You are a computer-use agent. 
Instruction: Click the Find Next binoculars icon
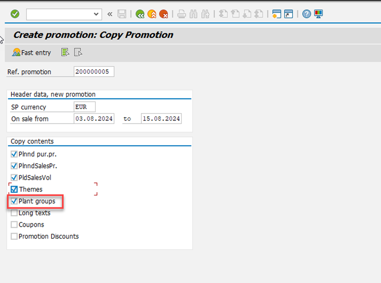point(205,14)
